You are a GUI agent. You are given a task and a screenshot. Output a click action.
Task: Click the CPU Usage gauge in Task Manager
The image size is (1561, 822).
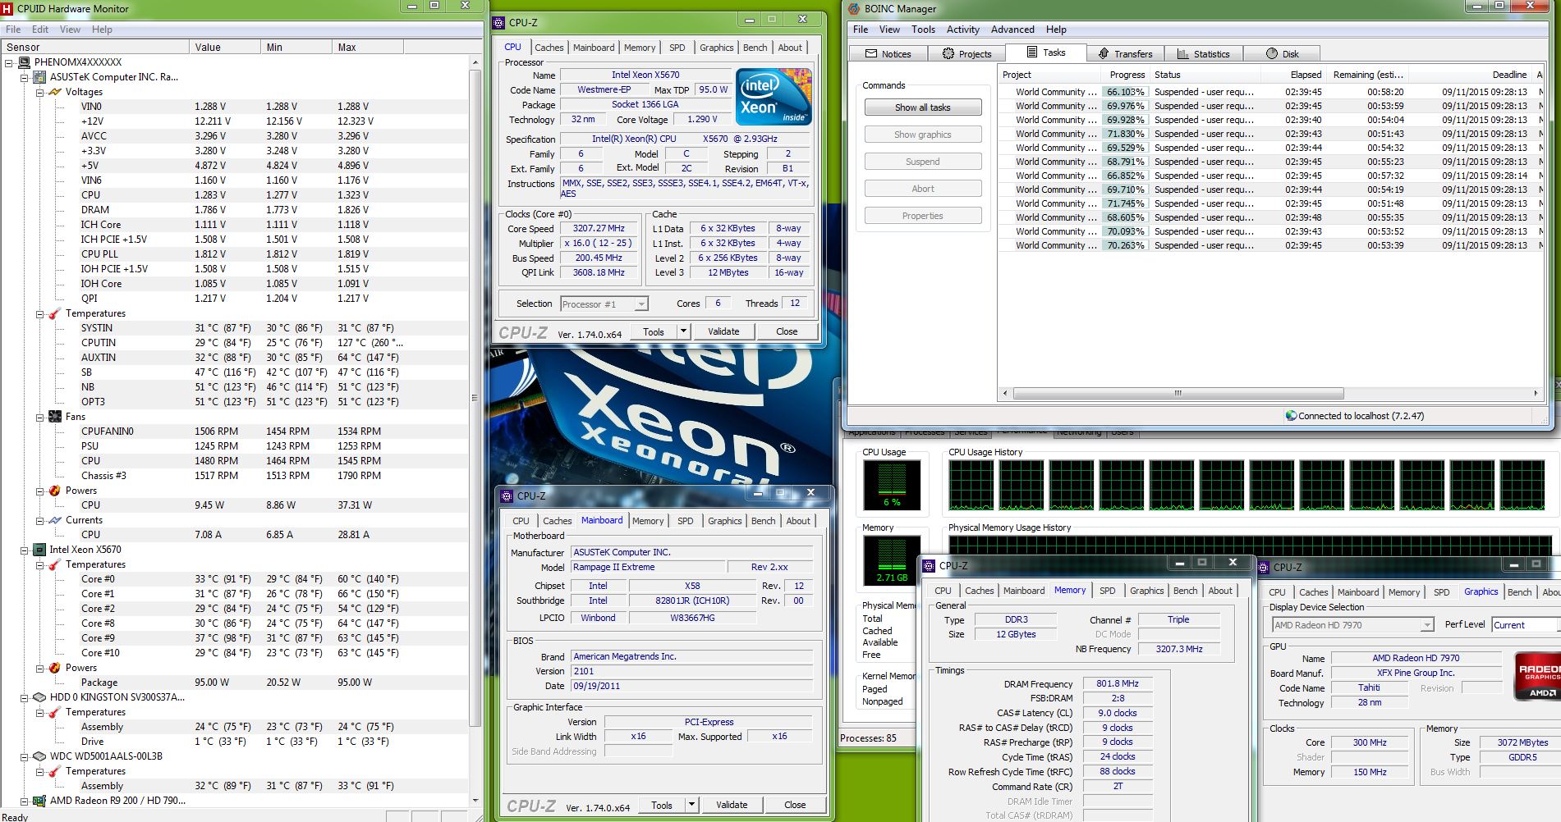pyautogui.click(x=892, y=485)
